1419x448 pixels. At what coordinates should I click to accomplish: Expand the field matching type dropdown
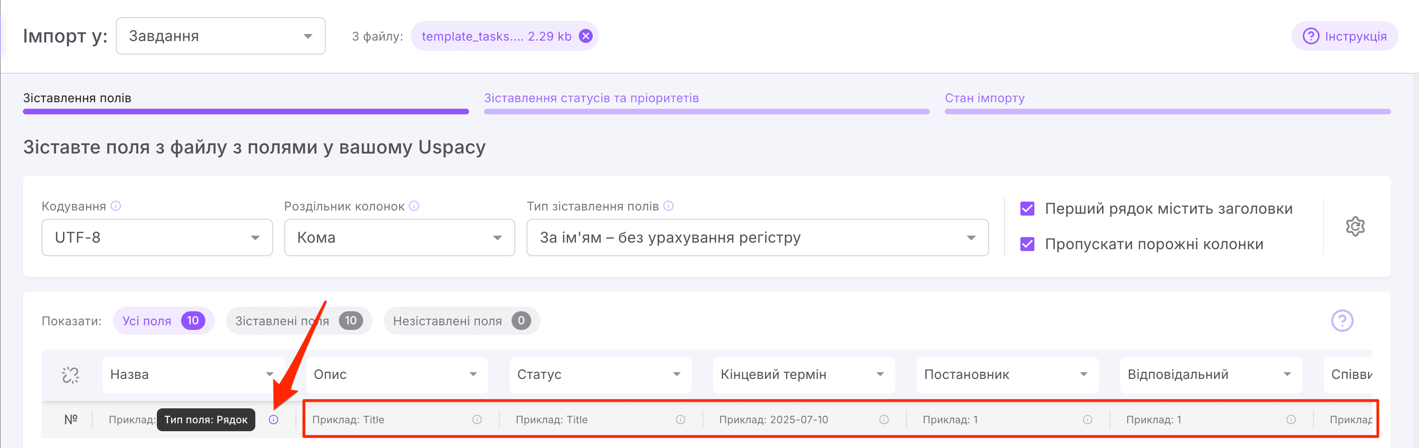point(757,238)
